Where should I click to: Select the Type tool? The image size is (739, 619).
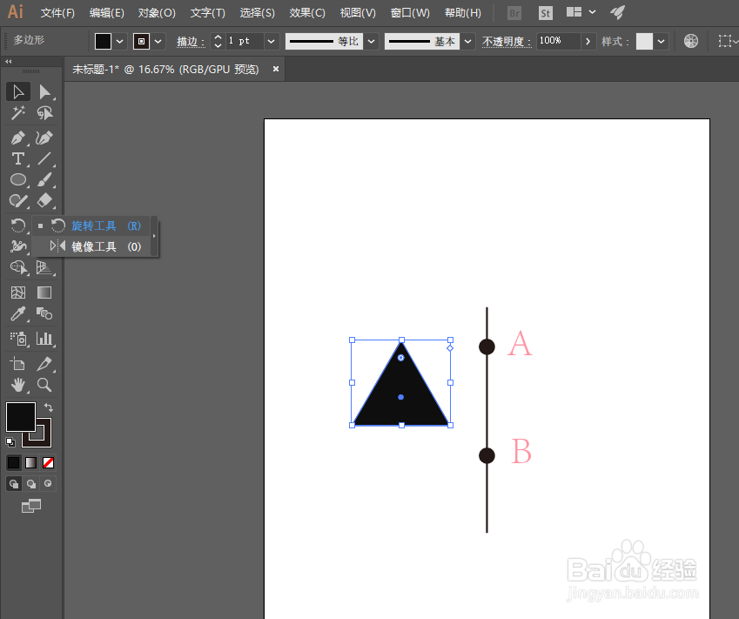(x=18, y=158)
